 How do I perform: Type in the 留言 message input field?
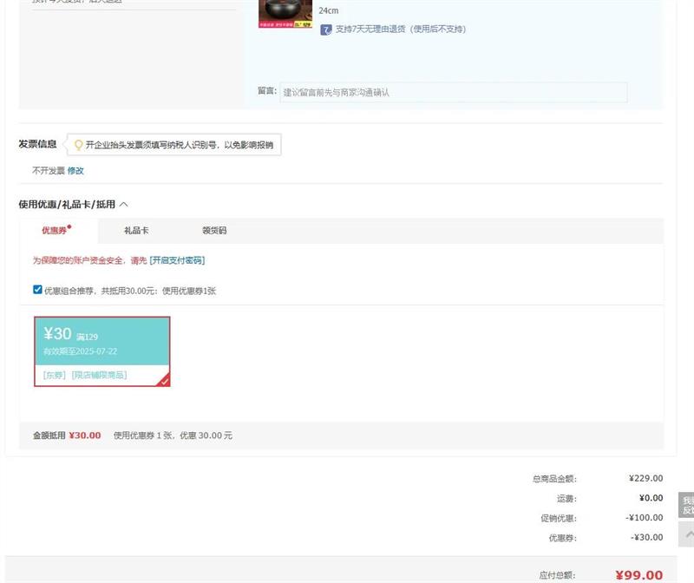pos(453,92)
